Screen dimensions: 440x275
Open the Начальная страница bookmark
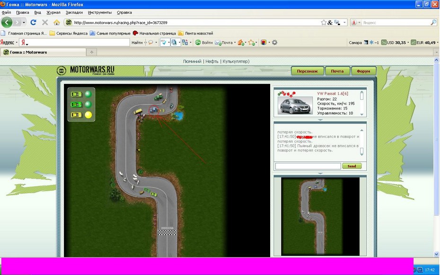pyautogui.click(x=154, y=34)
